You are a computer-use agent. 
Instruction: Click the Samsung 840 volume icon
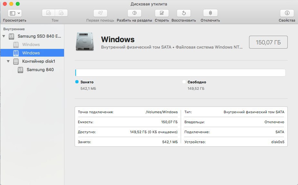click(x=20, y=70)
